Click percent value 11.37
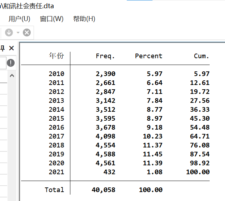This screenshot has width=225, height=201. point(153,145)
